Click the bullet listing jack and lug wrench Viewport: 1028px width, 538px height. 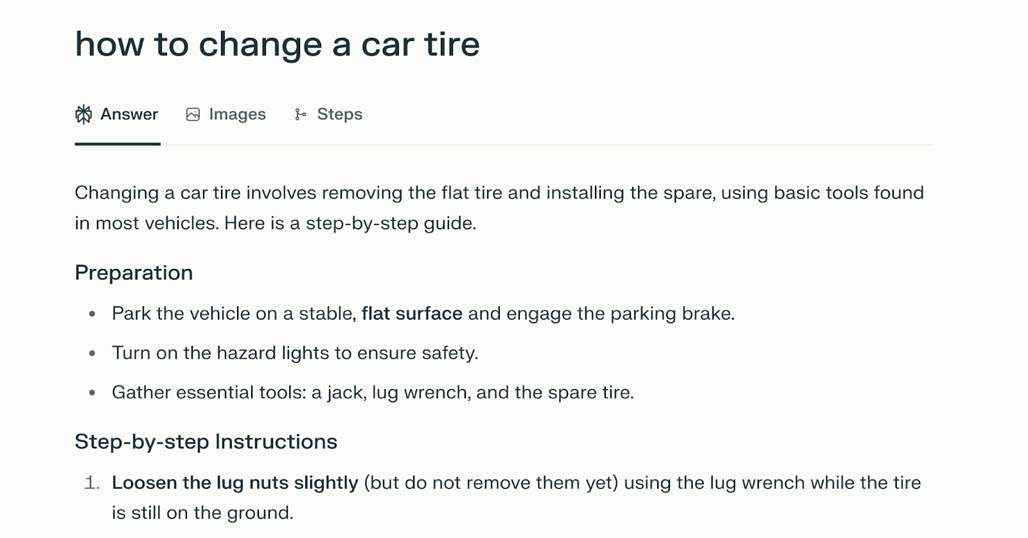click(373, 392)
